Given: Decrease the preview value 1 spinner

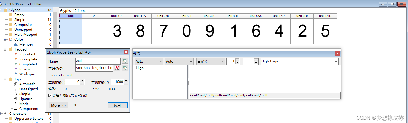Looking at the screenshot, I should pyautogui.click(x=237, y=63).
